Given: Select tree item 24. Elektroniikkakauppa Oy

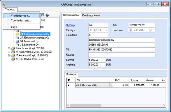Looking at the screenshot, I should [x=35, y=34].
